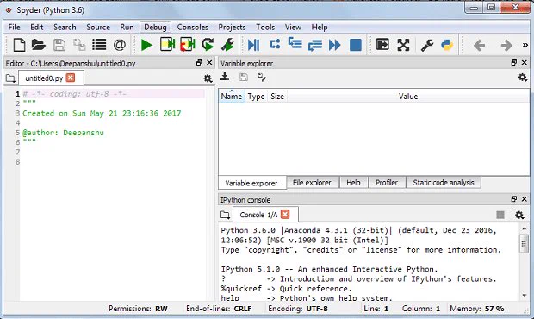Switch to the File explorer tab
Screen dimensions: 534x319
[312, 183]
